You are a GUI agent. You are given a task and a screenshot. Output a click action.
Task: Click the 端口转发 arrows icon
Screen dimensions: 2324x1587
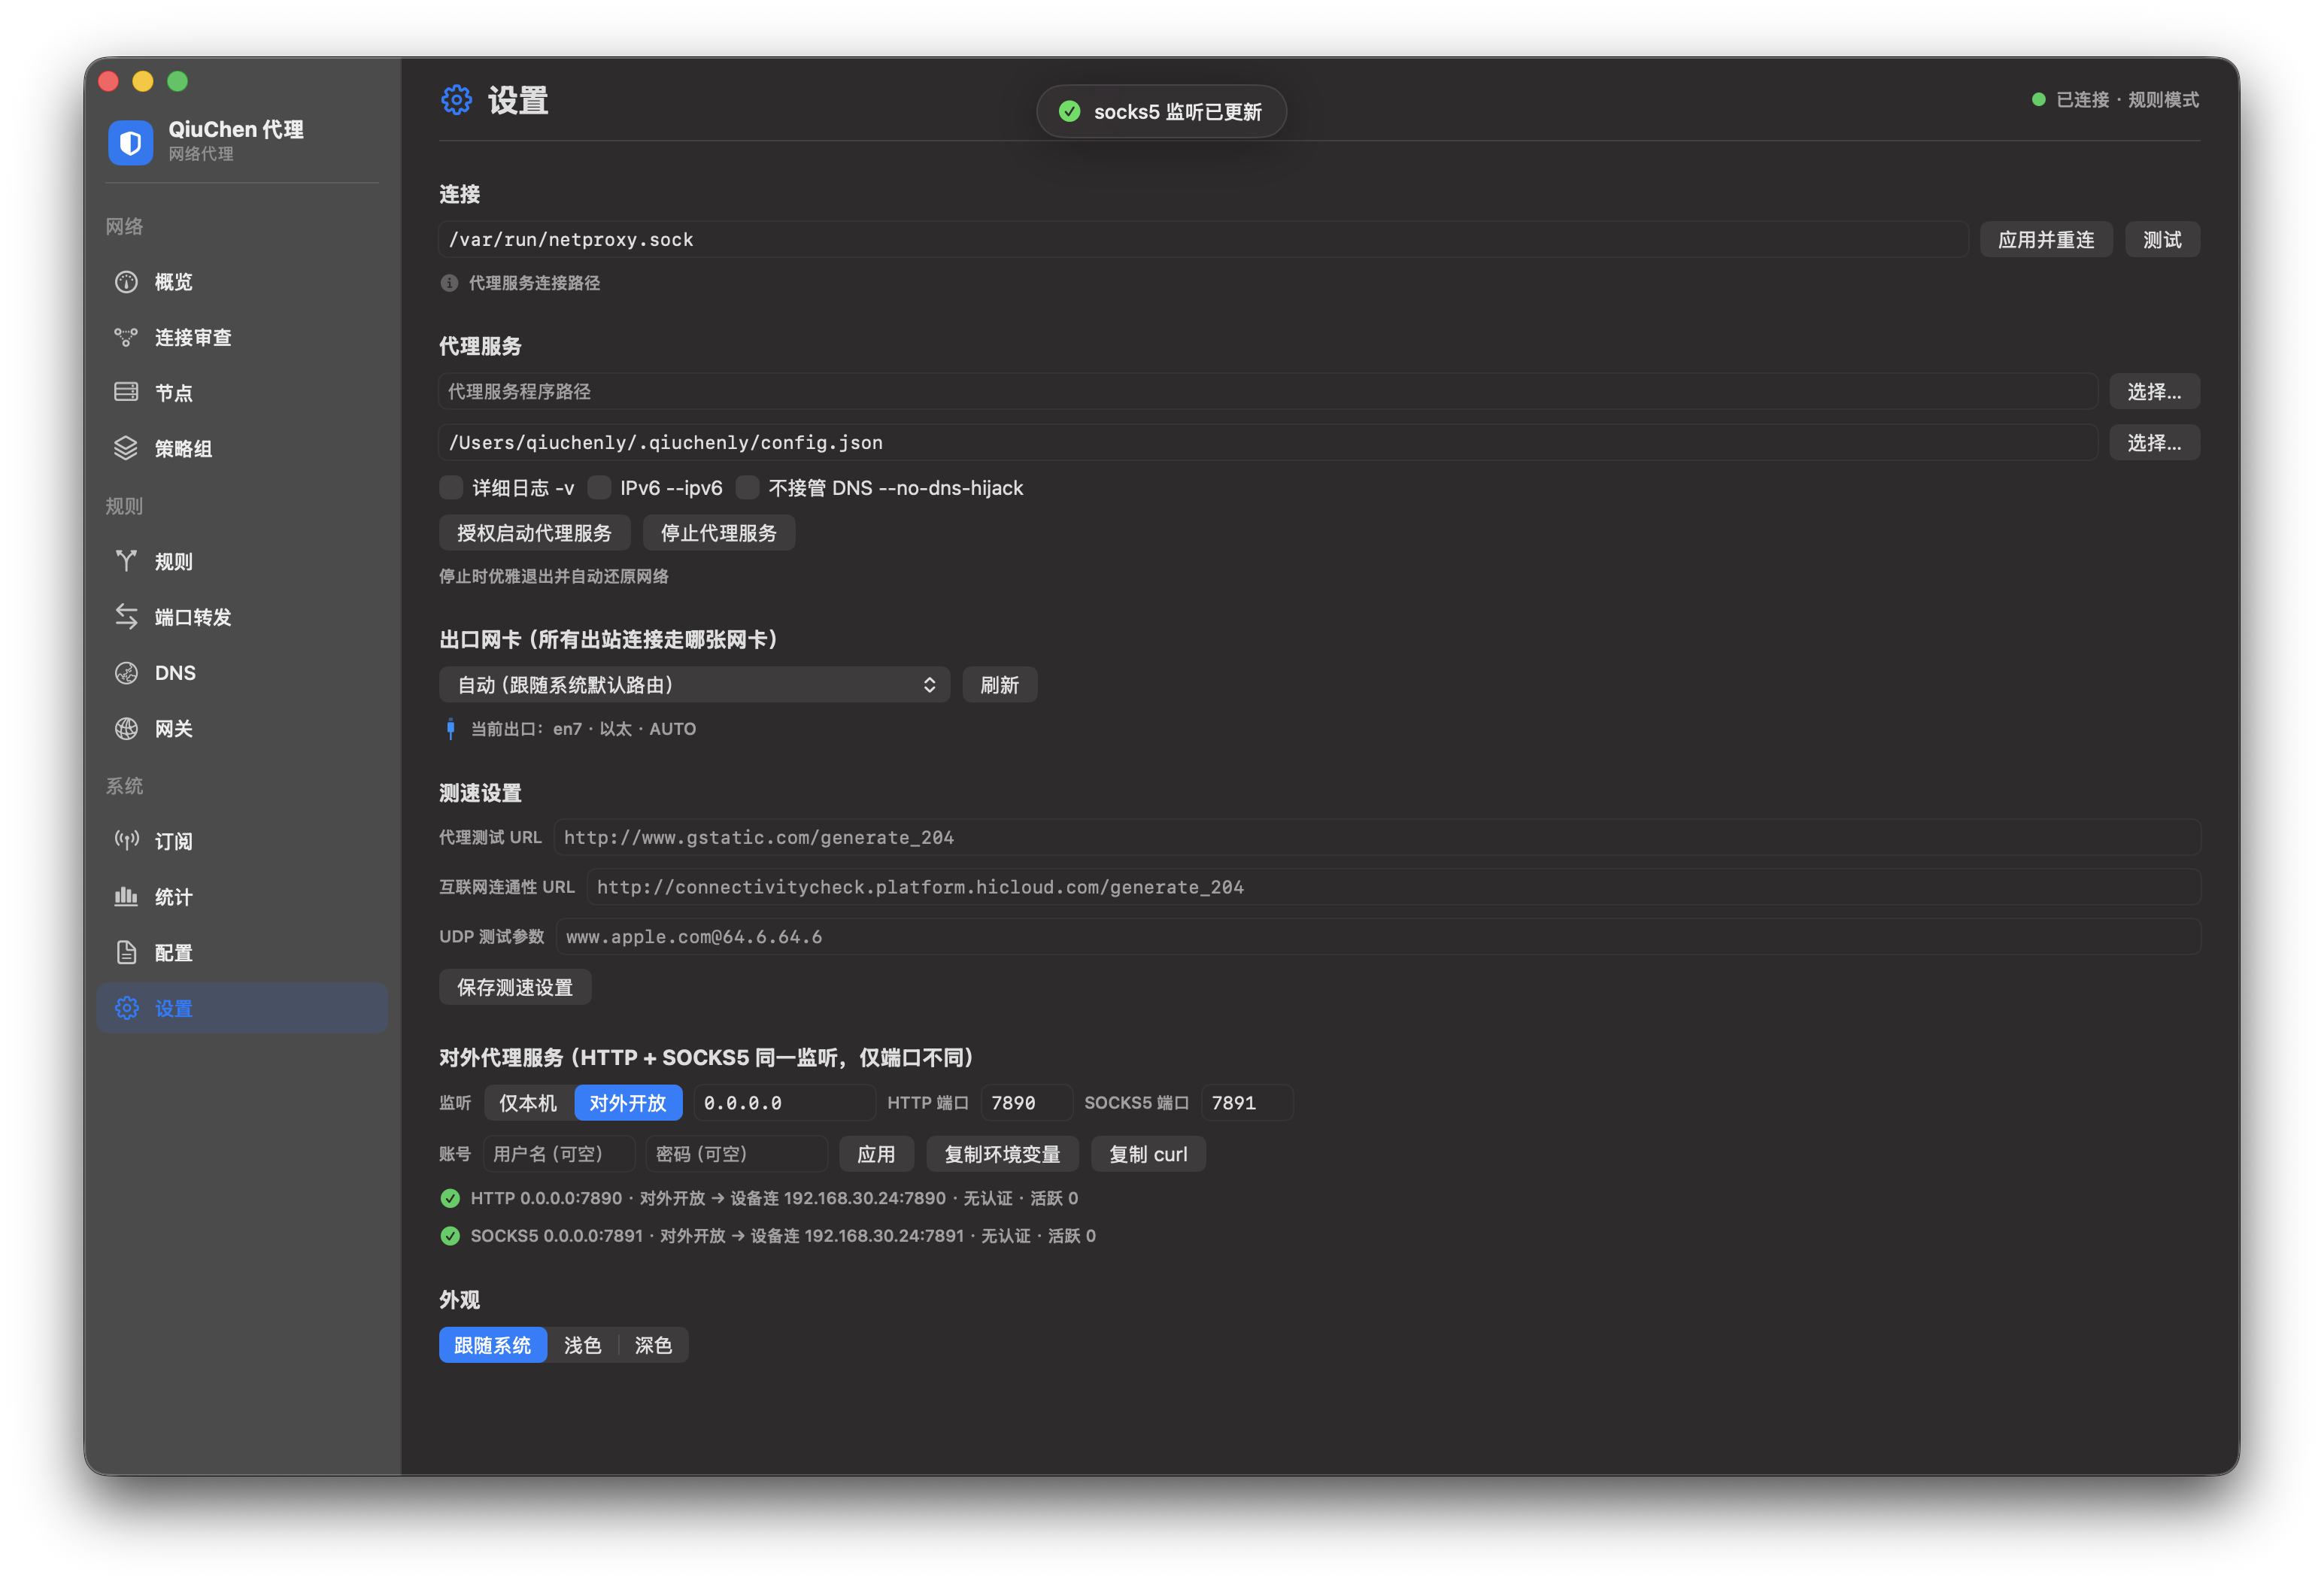[x=126, y=617]
